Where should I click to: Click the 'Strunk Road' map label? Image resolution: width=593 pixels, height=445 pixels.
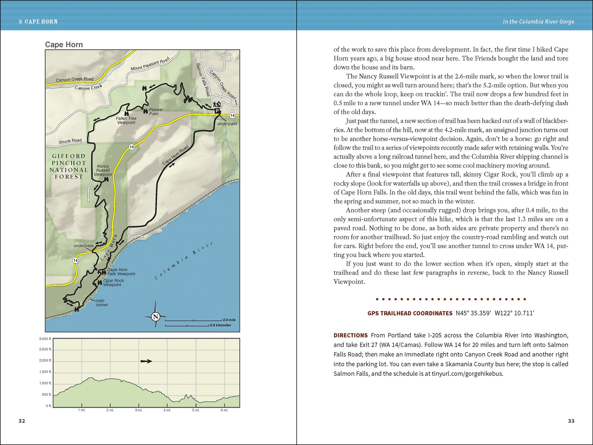70,141
